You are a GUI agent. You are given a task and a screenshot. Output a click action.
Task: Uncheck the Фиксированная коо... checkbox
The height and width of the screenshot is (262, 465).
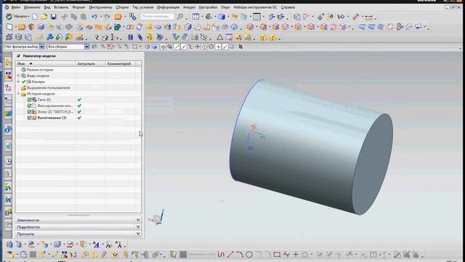click(x=29, y=106)
